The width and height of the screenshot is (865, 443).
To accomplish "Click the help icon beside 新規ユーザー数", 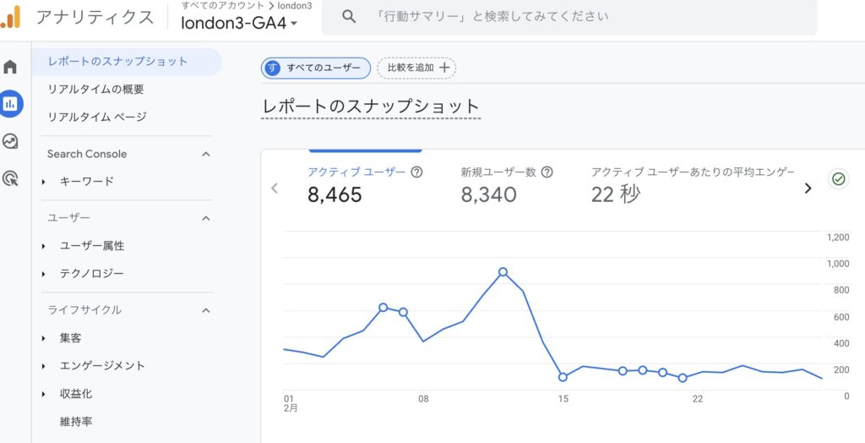I will [547, 172].
